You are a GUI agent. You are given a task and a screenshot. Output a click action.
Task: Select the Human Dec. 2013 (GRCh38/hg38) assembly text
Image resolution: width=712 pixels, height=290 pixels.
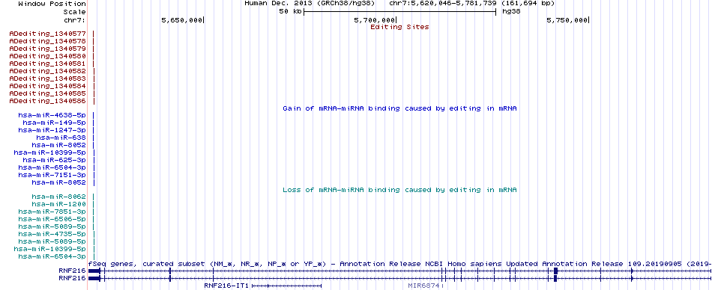pos(310,3)
